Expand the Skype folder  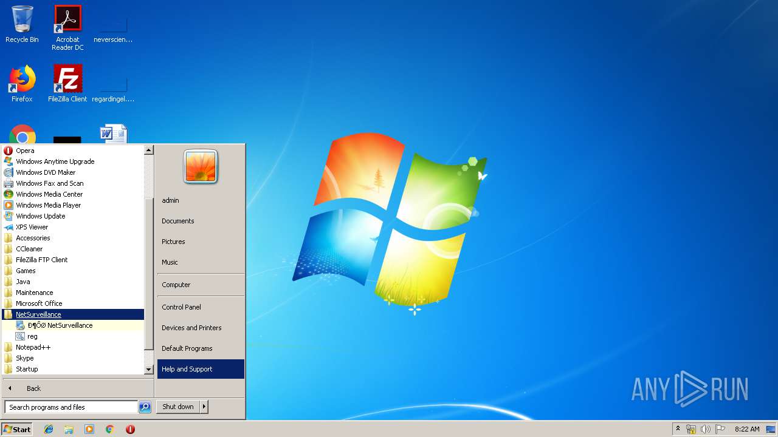coord(73,358)
